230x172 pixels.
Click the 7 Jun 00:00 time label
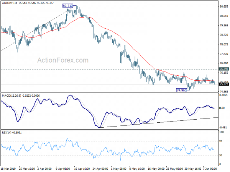click(210, 169)
